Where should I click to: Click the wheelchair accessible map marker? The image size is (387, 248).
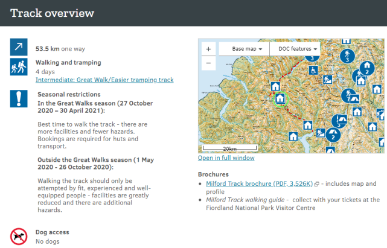pos(314,70)
